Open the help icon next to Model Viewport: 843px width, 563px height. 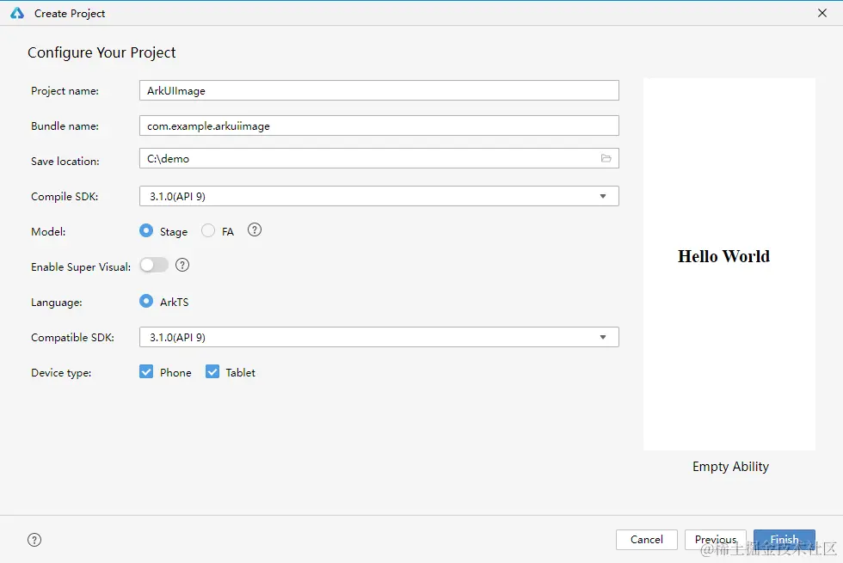point(255,230)
